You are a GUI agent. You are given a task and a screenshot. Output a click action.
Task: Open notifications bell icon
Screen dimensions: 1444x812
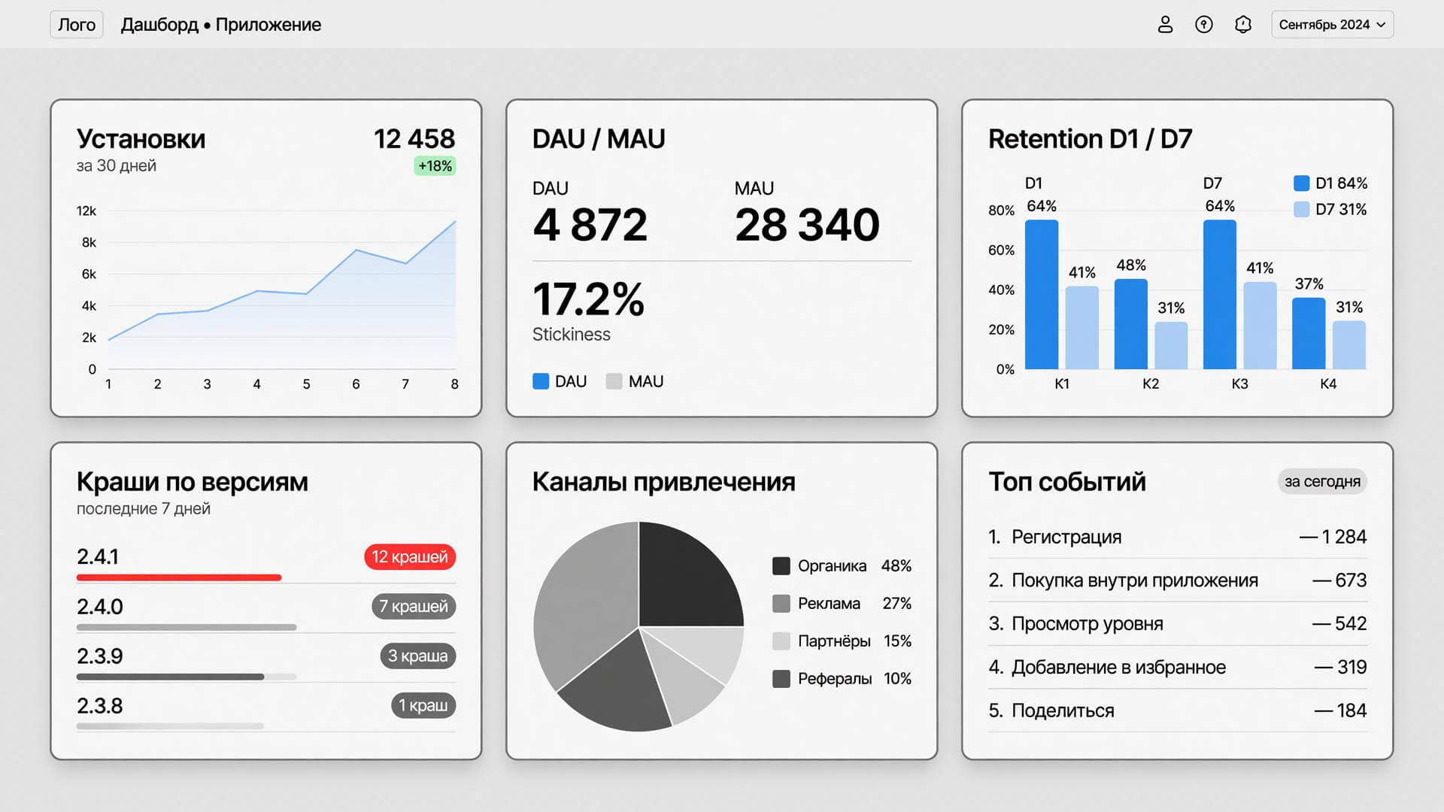(1243, 25)
